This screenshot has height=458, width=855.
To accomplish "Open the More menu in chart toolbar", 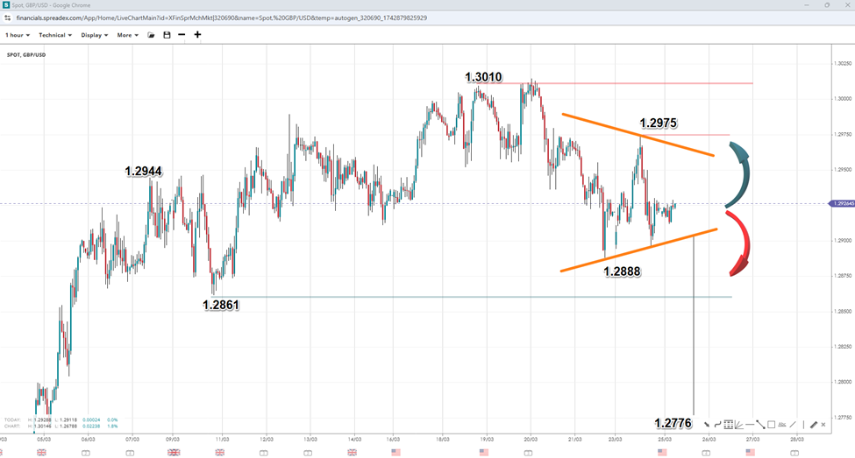I will [127, 35].
